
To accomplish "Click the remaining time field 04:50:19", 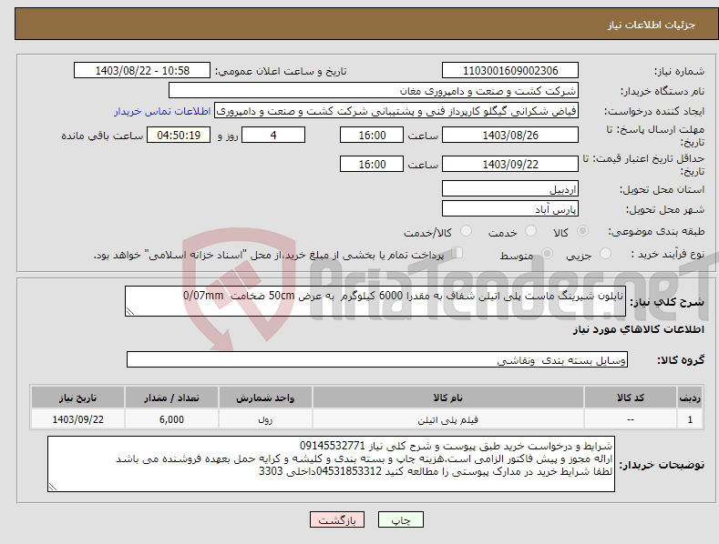I will tap(179, 135).
